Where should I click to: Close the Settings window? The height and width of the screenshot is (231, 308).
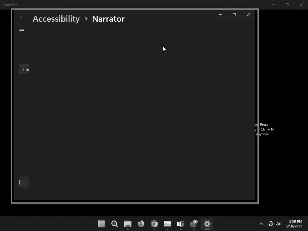pyautogui.click(x=248, y=15)
